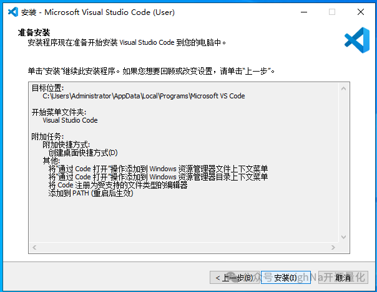This screenshot has height=292, width=377.
Task: Click the summary box scroll-up arrow
Action: (342, 89)
